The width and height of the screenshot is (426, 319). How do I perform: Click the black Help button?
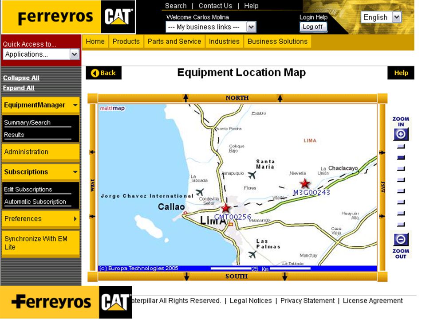(x=401, y=73)
